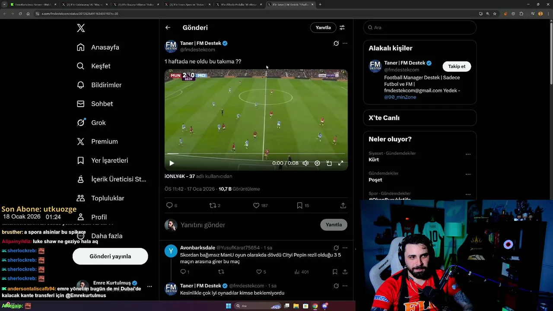This screenshot has height=311, width=553.
Task: Open Bildirimler notifications
Action: [99, 85]
